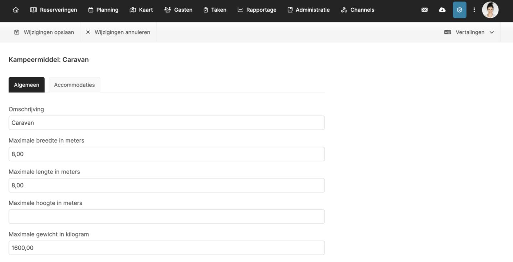This screenshot has width=513, height=262.
Task: Click Wijzigingen annuleren to cancel changes
Action: tap(118, 32)
